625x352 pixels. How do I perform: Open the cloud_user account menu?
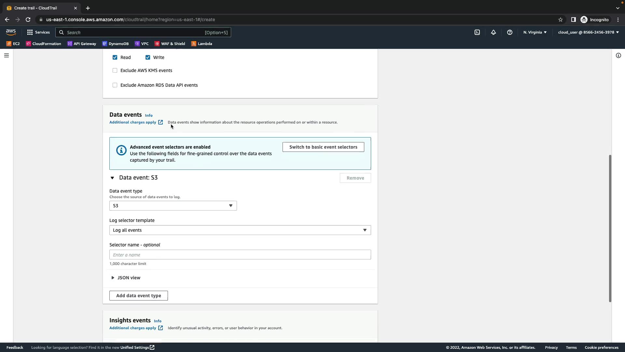(x=588, y=32)
